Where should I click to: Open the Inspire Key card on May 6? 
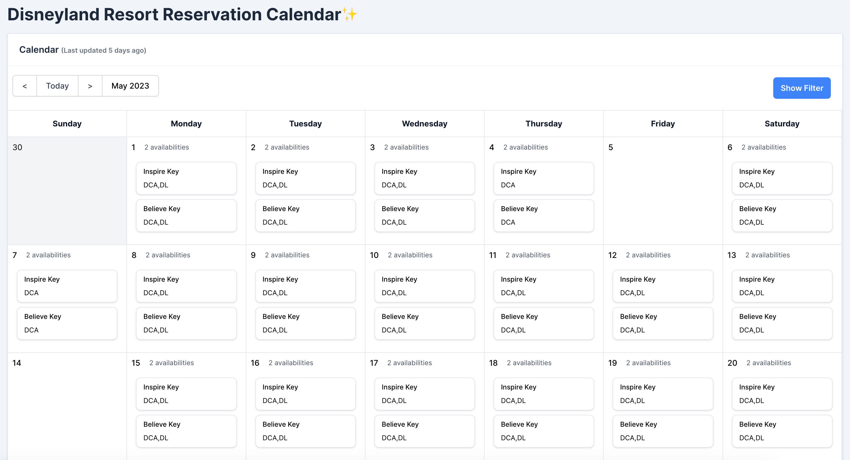(x=782, y=178)
